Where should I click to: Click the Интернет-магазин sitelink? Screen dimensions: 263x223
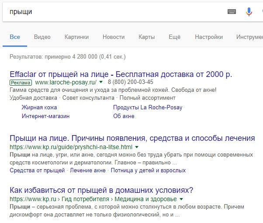pyautogui.click(x=45, y=116)
